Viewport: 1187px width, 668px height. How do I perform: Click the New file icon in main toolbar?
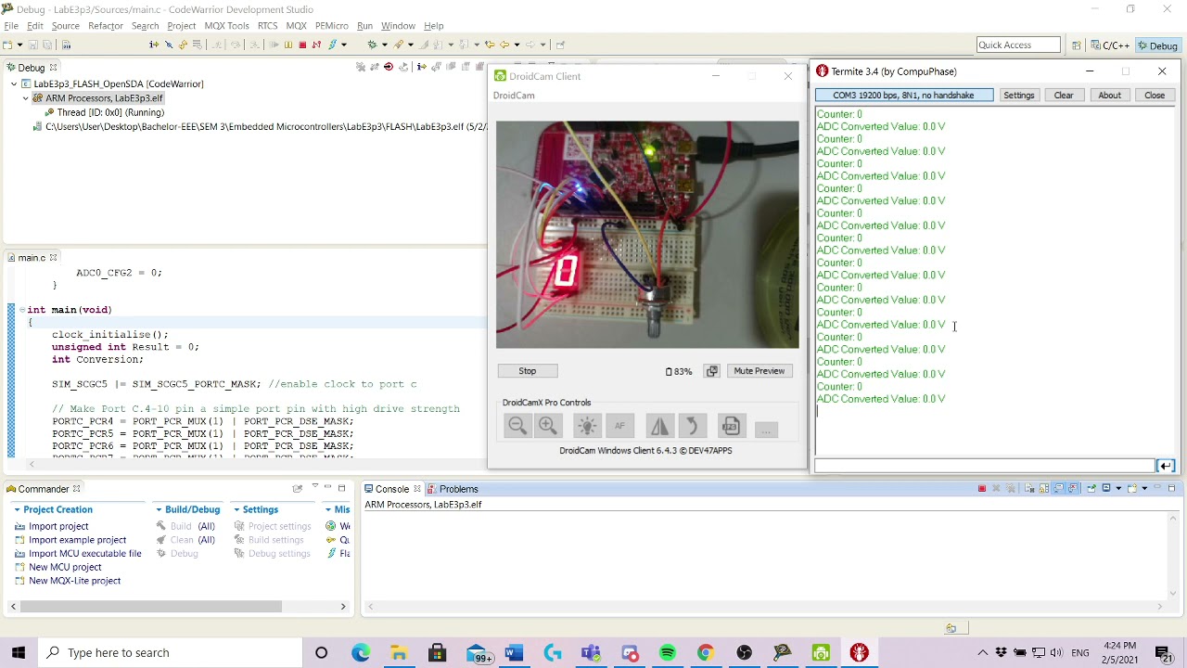7,45
